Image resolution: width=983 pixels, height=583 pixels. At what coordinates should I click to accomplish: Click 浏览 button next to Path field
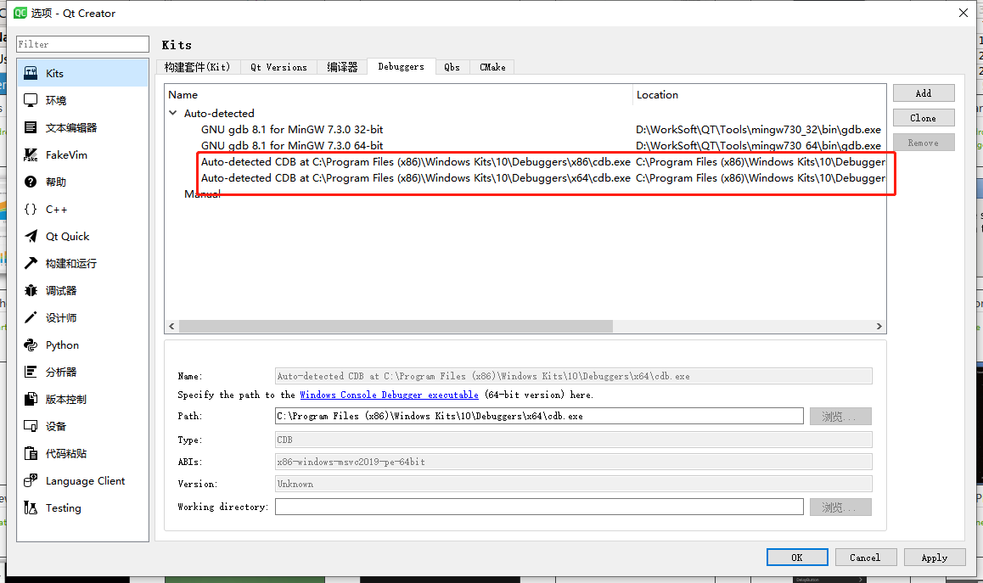[x=840, y=417]
